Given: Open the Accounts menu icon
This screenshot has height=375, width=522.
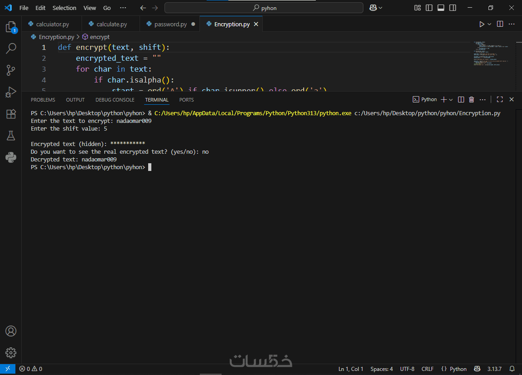Looking at the screenshot, I should (11, 331).
